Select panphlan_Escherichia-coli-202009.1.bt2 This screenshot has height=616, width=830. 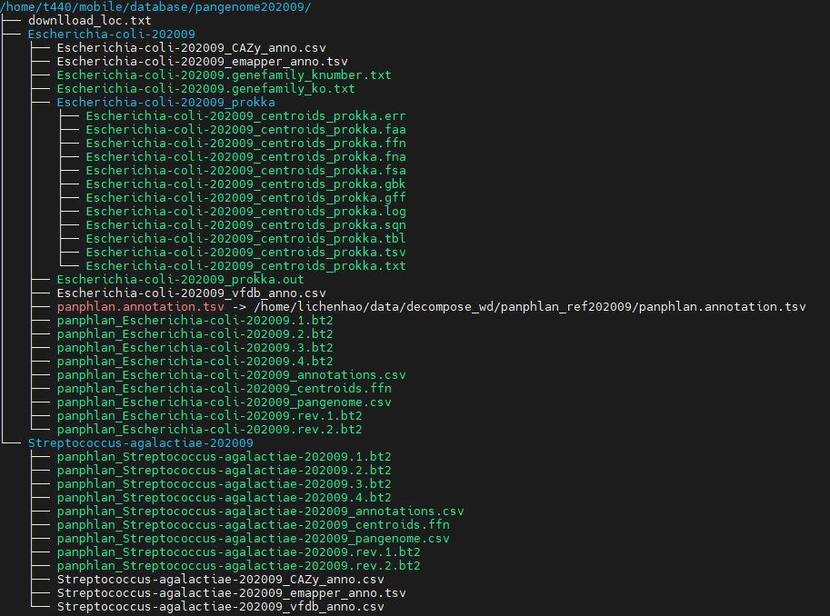click(195, 321)
